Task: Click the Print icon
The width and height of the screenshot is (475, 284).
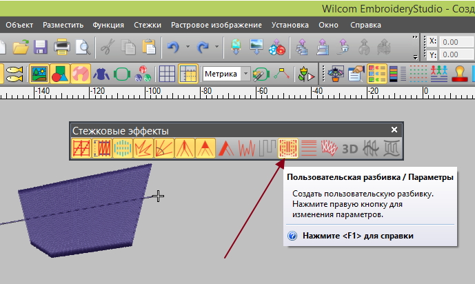Action: (x=62, y=47)
